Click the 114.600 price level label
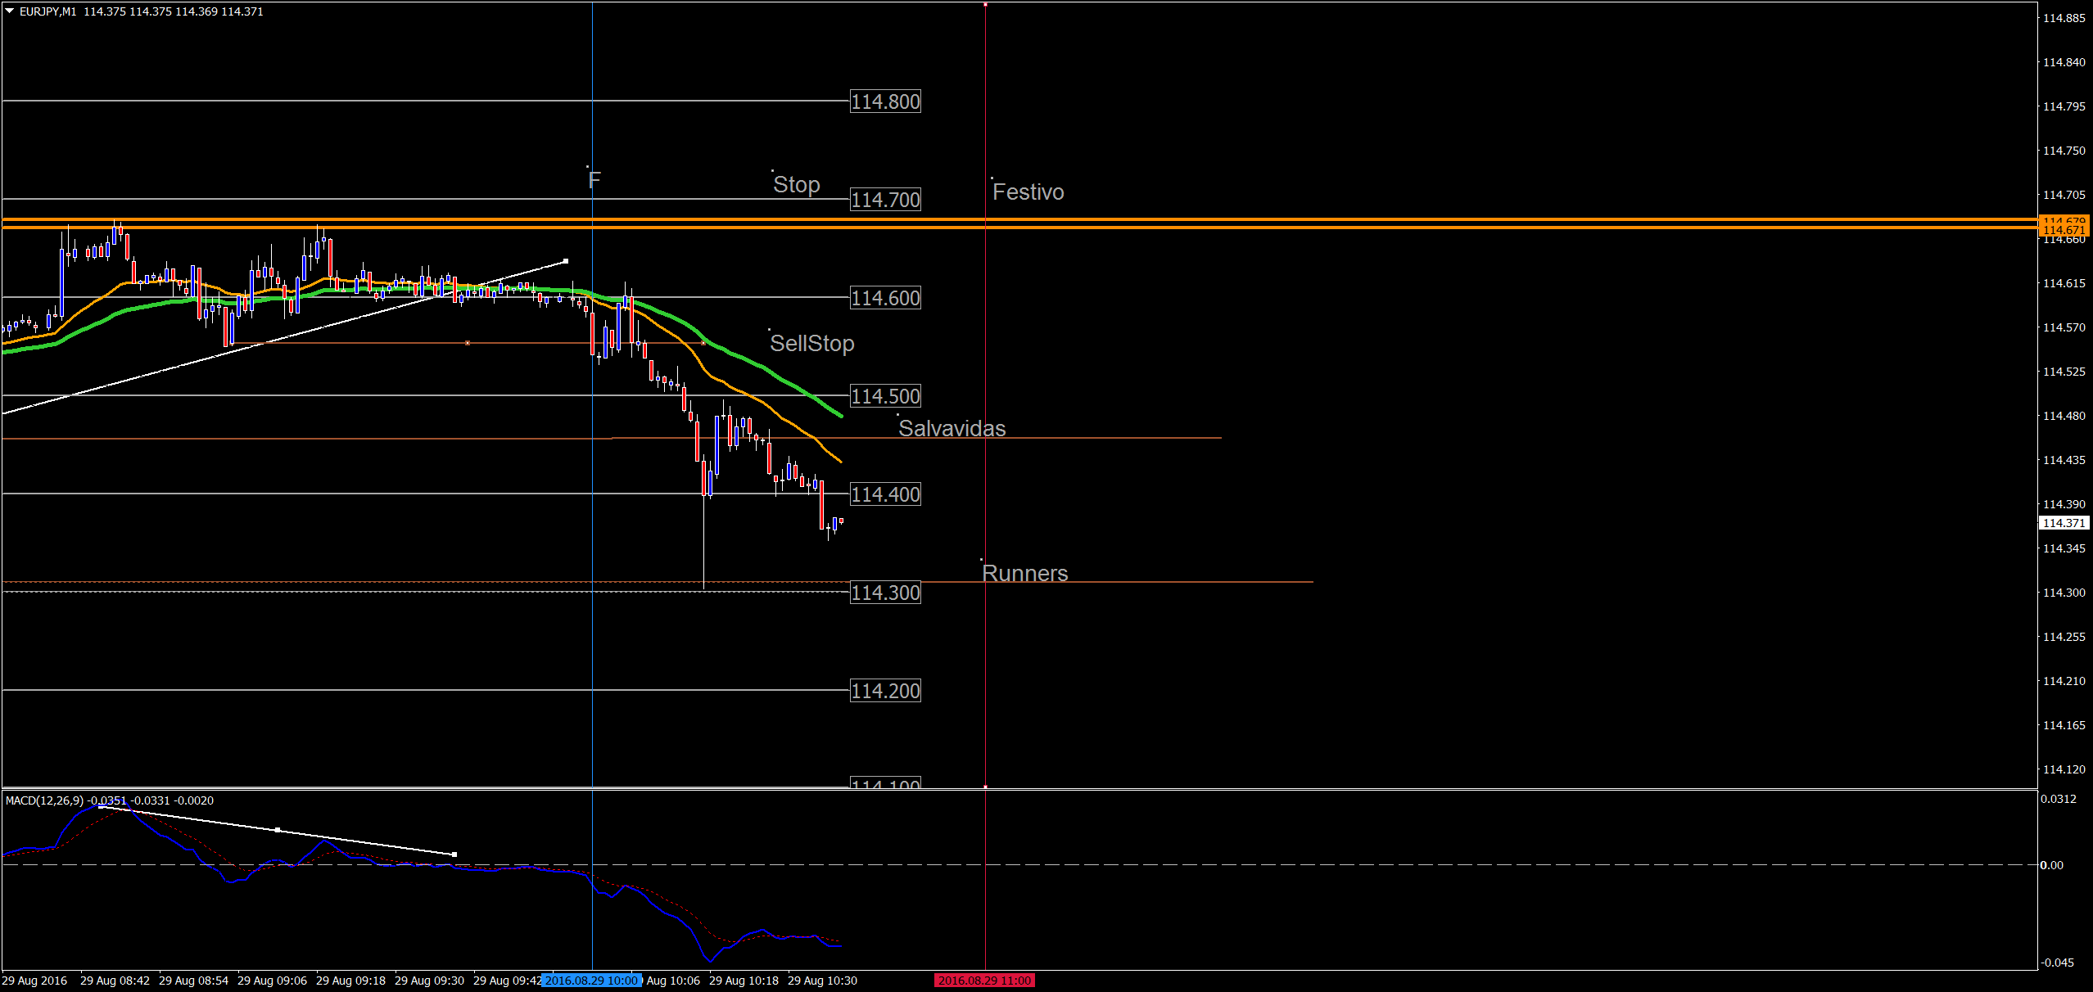The width and height of the screenshot is (2093, 992). (885, 298)
